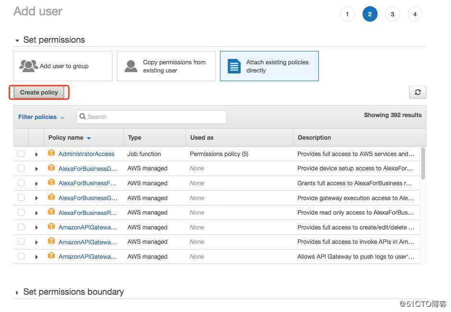Go to wizard step 3
The width and height of the screenshot is (451, 312).
click(x=392, y=14)
